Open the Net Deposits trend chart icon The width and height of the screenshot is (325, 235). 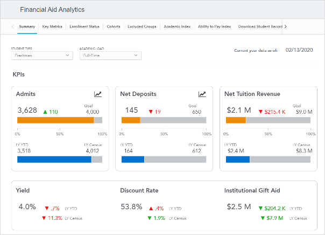click(x=202, y=94)
